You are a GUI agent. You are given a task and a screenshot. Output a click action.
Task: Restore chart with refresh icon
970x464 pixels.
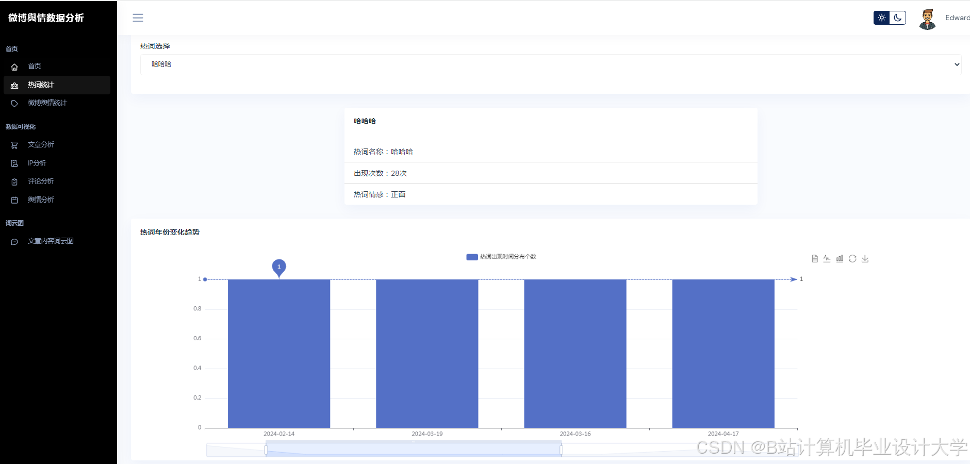(x=852, y=258)
